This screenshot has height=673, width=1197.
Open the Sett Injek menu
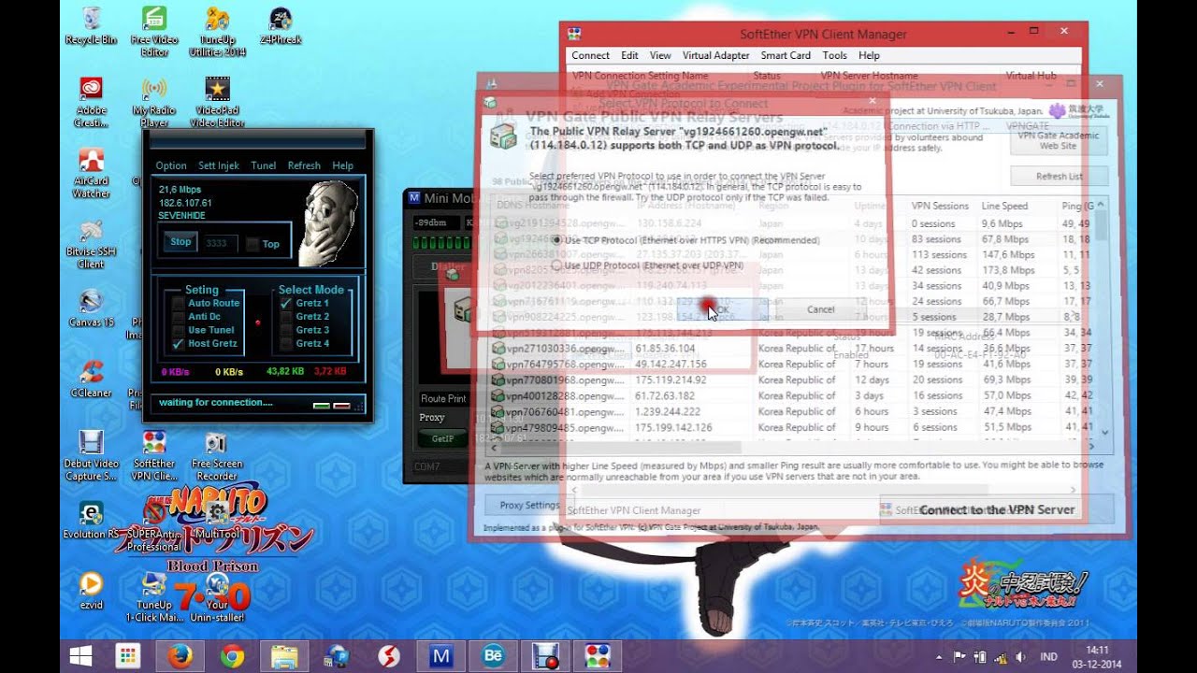click(x=219, y=165)
